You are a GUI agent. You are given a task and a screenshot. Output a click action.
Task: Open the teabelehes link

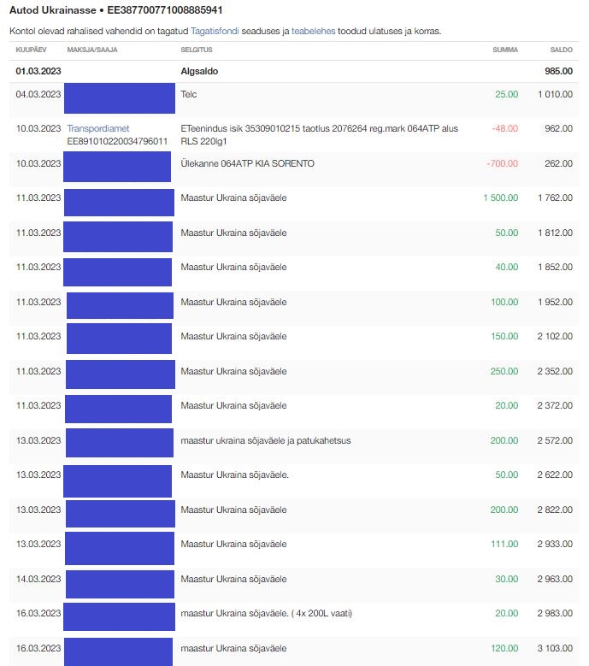[x=314, y=31]
